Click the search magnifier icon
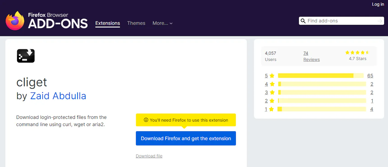The height and width of the screenshot is (167, 388). pyautogui.click(x=303, y=21)
